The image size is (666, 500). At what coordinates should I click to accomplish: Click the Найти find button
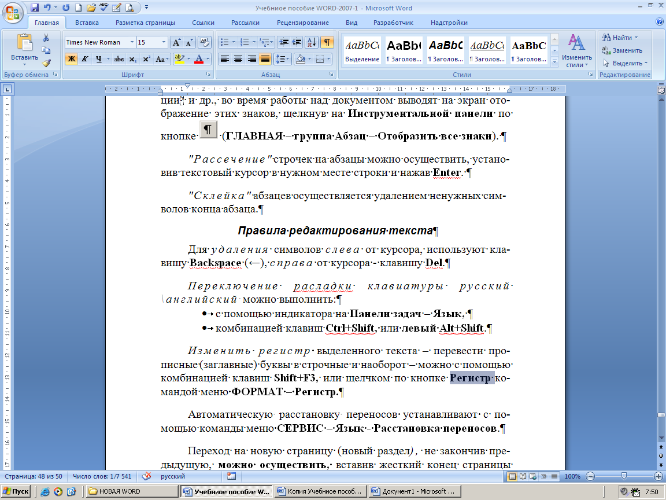[620, 38]
